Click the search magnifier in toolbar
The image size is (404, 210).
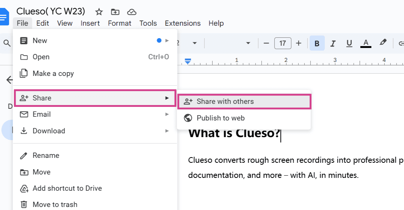7,43
